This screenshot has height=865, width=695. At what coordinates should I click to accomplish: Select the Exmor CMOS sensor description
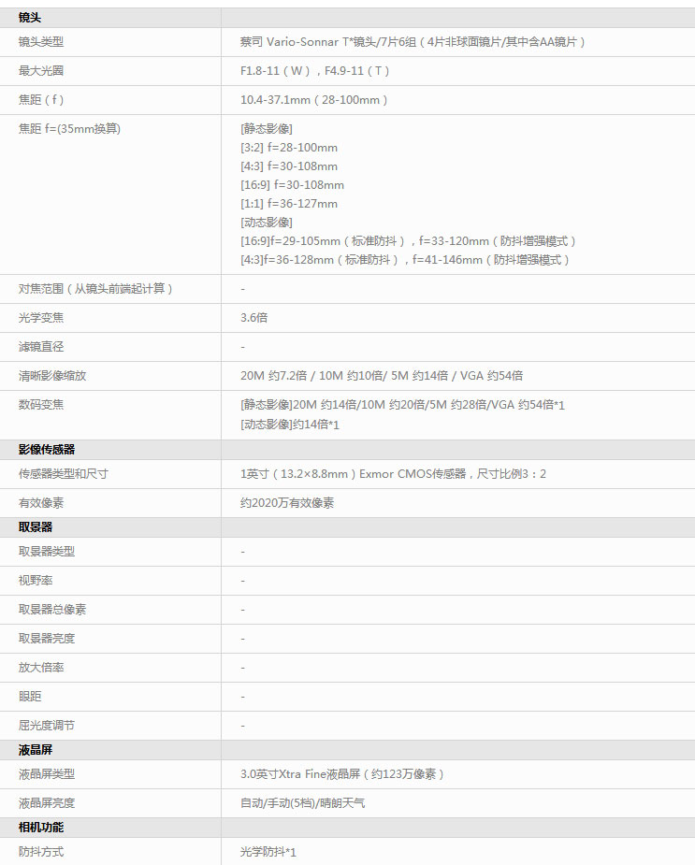393,474
